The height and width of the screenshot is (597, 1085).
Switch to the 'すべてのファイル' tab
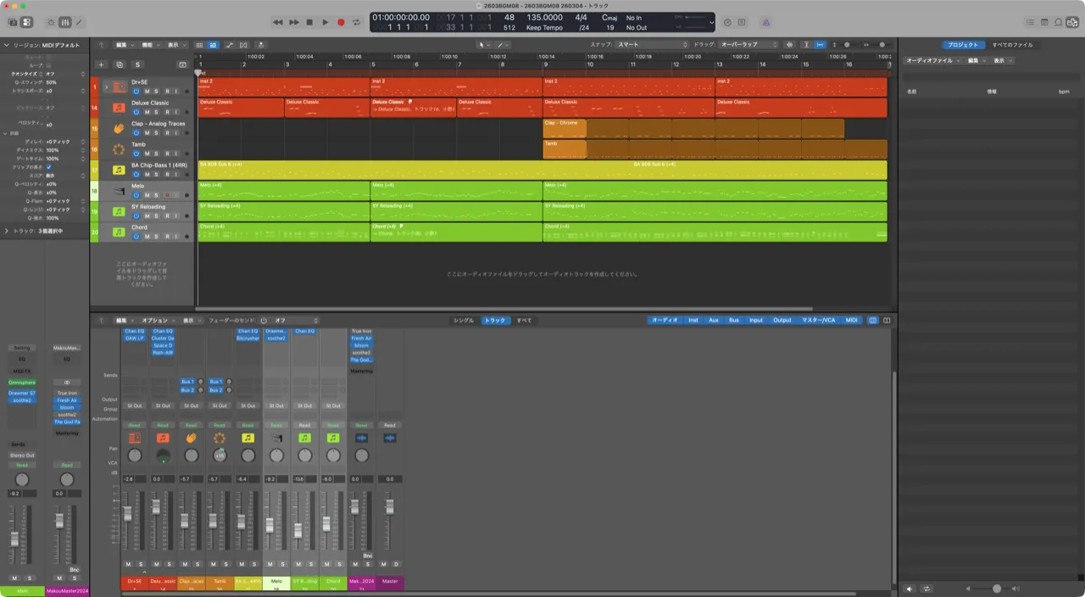pos(1012,44)
